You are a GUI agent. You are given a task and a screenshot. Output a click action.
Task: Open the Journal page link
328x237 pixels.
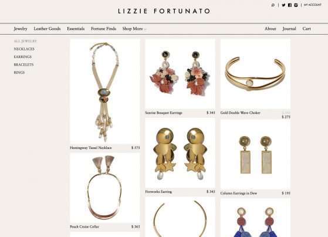tap(289, 29)
